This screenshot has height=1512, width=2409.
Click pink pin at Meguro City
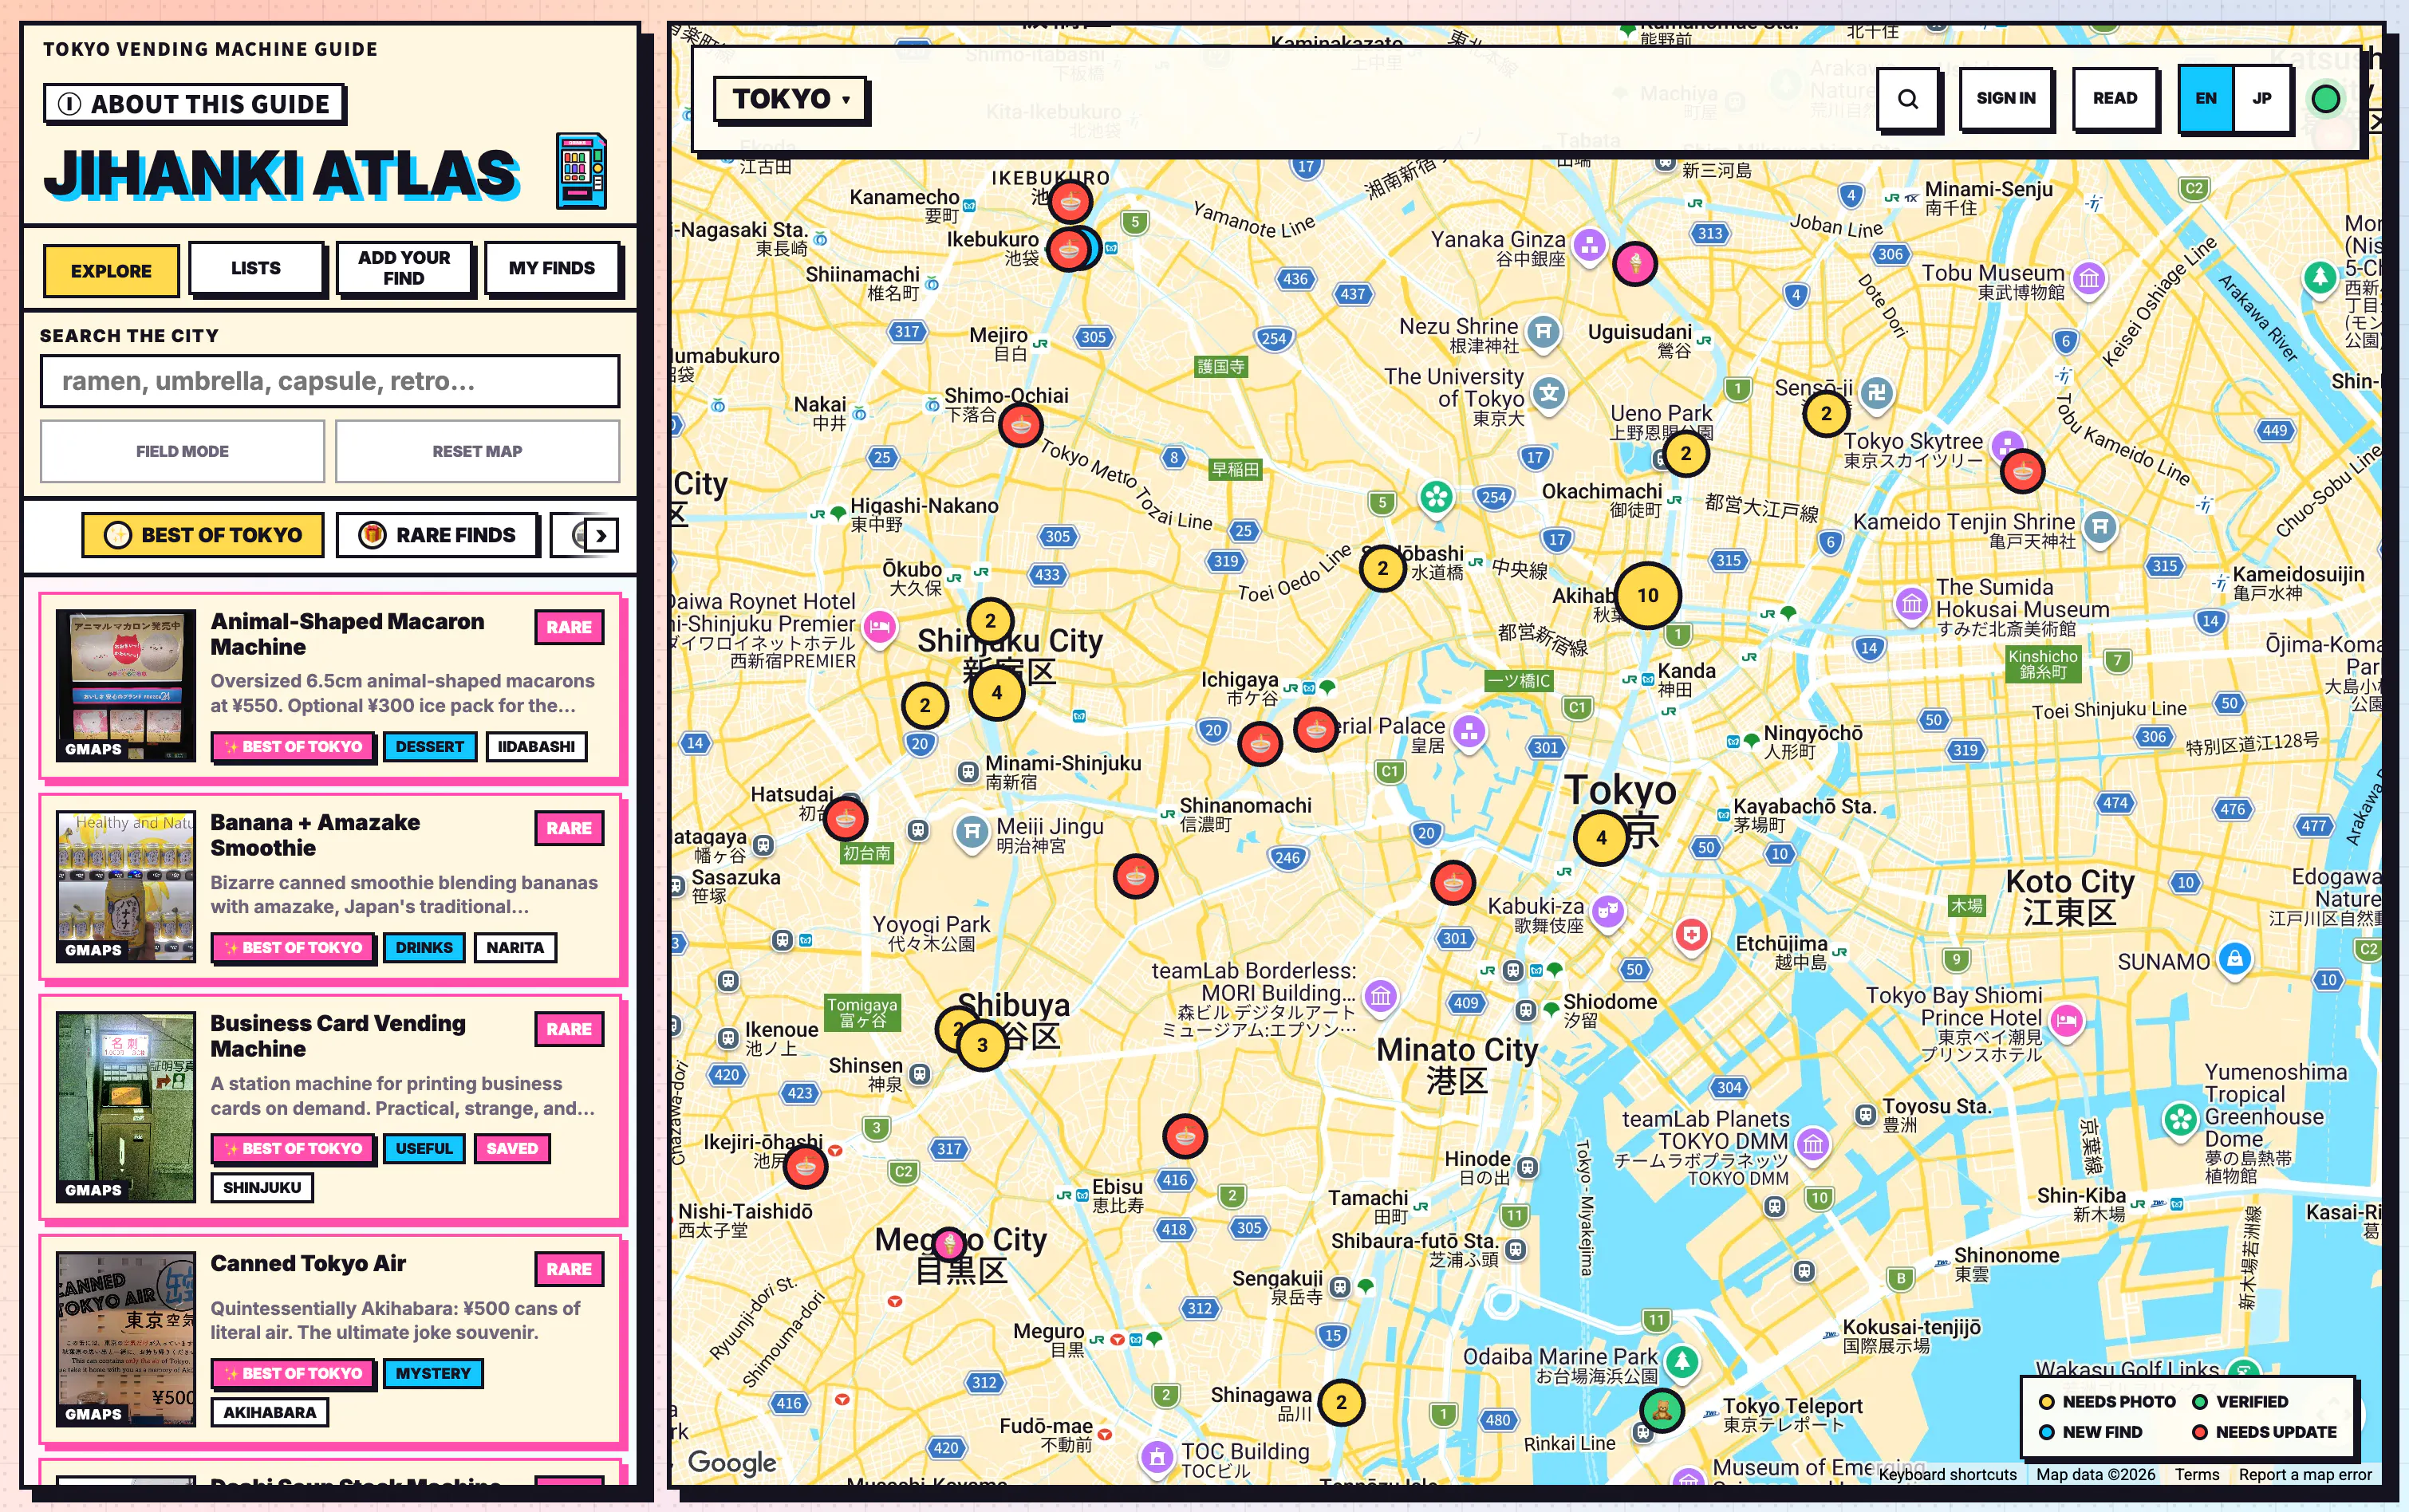[x=949, y=1243]
